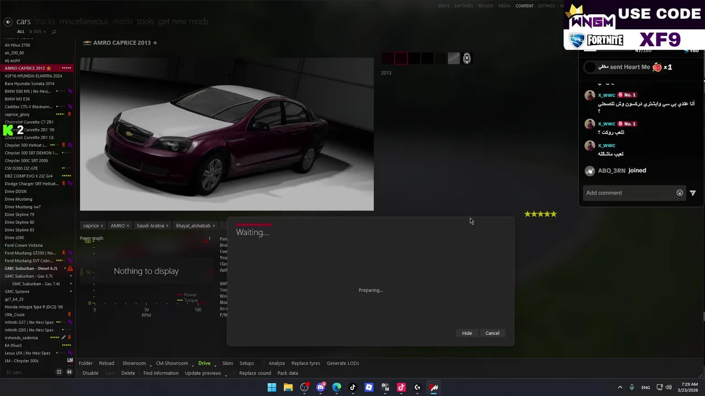This screenshot has height=396, width=705.
Task: Click Find information button
Action: (x=161, y=373)
